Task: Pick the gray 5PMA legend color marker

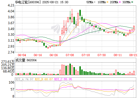Action: click(x=94, y=2)
